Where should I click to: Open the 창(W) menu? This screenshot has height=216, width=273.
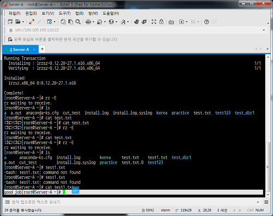click(93, 13)
